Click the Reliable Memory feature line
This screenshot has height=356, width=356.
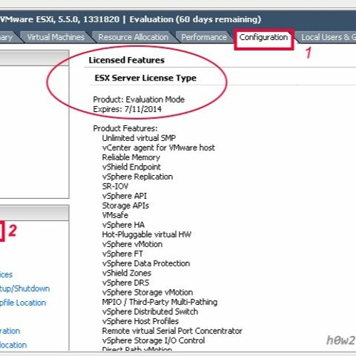coord(131,157)
